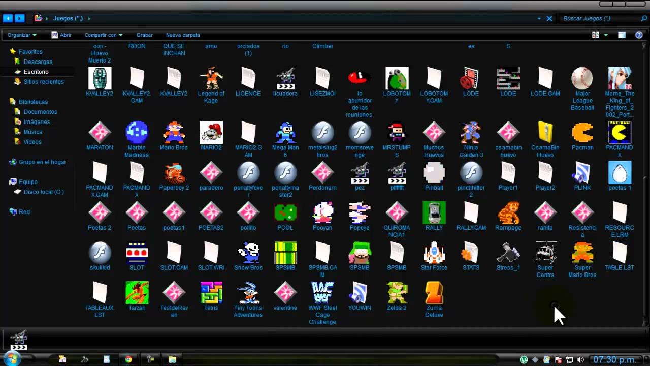Click the taskbar clock showing 07:30 p.m.

614,360
